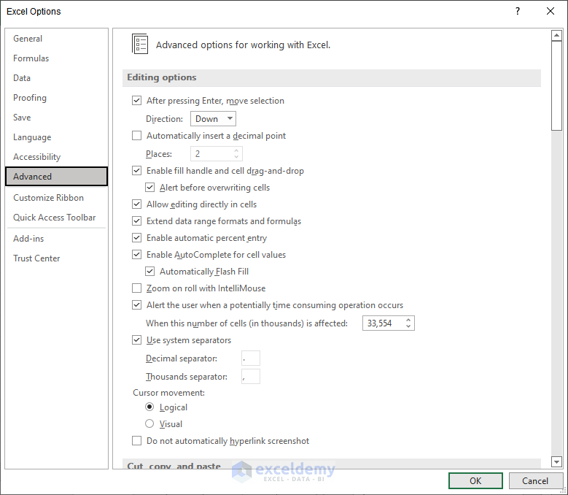
Task: Toggle Automatically Flash Fill
Action: coord(149,272)
